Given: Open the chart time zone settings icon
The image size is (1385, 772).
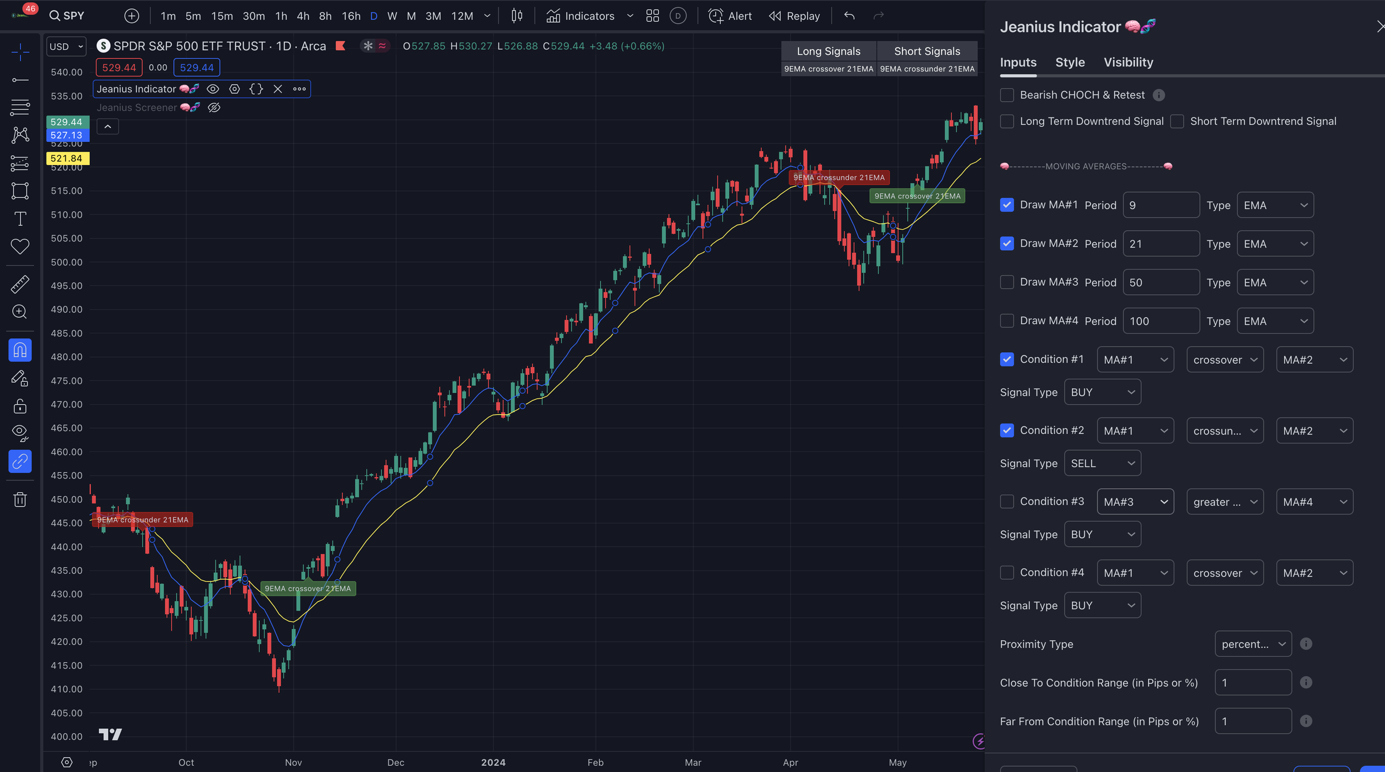Looking at the screenshot, I should click(66, 762).
